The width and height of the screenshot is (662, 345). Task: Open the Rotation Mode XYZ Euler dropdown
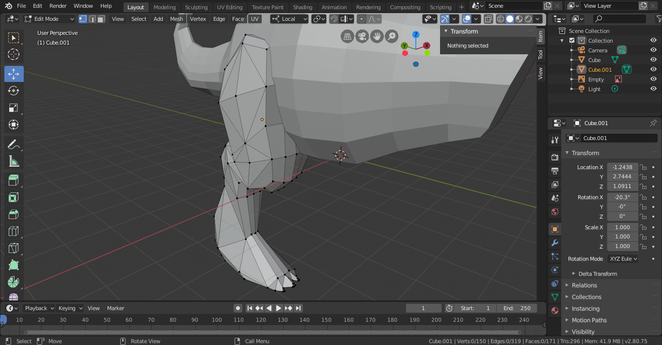pyautogui.click(x=623, y=259)
